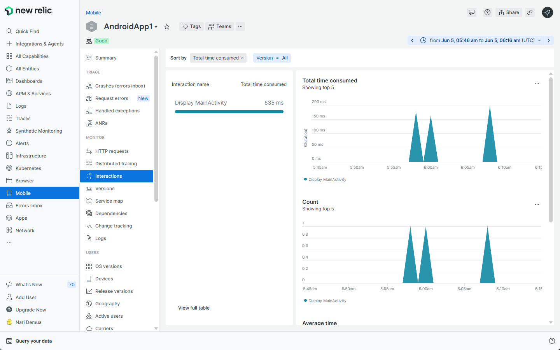This screenshot has height=350, width=560.
Task: Click the New Relic logo
Action: 28,10
